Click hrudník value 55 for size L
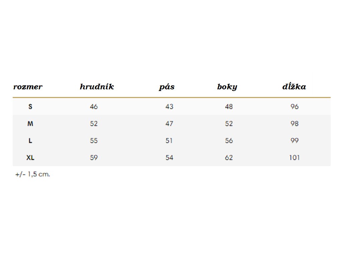The image size is (342, 256). coord(94,141)
